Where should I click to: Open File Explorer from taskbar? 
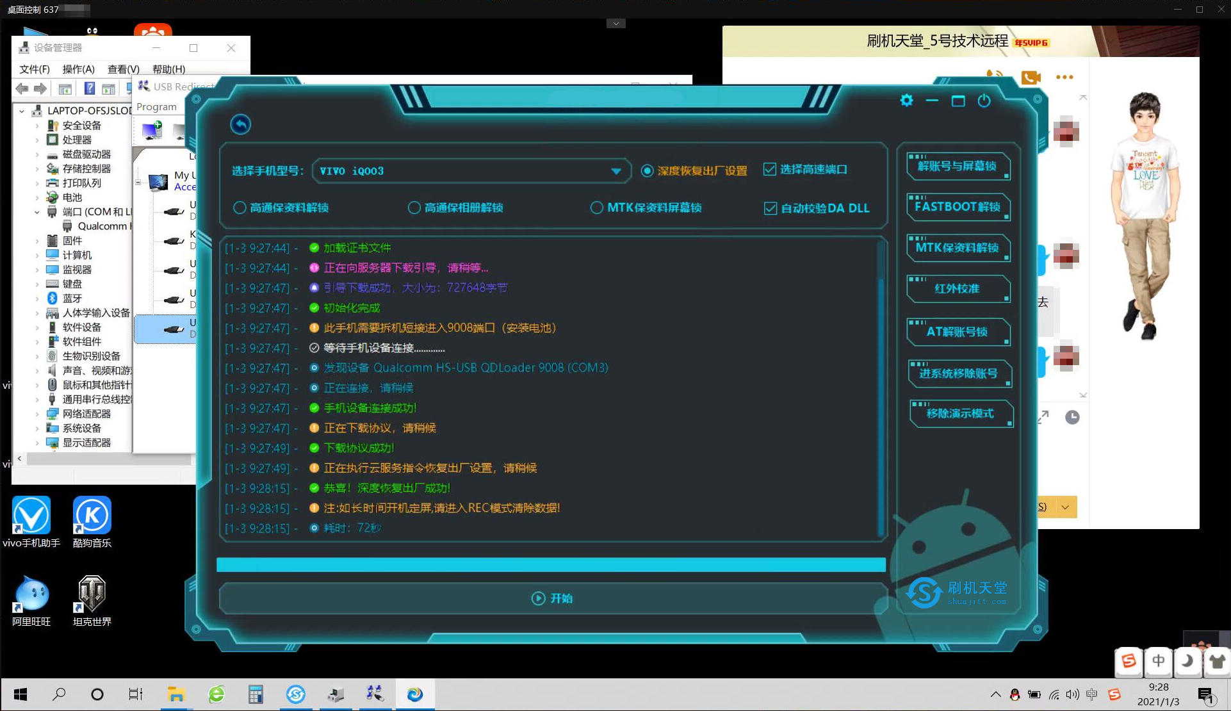tap(176, 694)
